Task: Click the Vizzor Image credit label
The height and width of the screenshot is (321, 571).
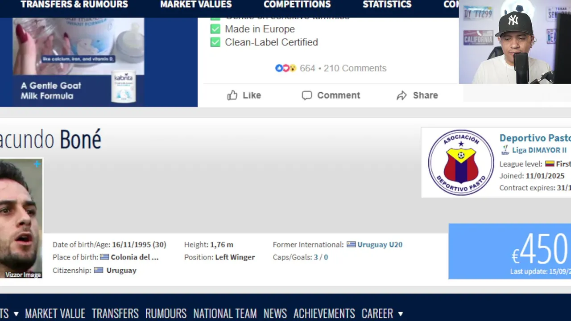Action: tap(23, 275)
